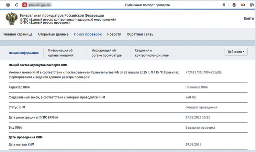Image resolution: width=256 pixels, height=152 pixels.
Task: Open the Информация об органе контроля tab
Action: click(61, 52)
